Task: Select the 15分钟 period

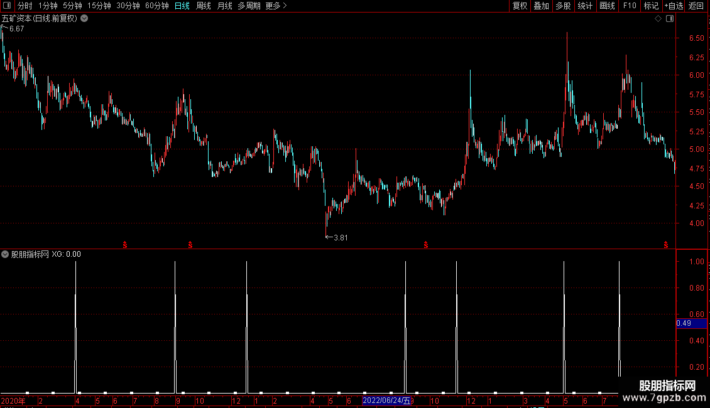Action: tap(99, 6)
